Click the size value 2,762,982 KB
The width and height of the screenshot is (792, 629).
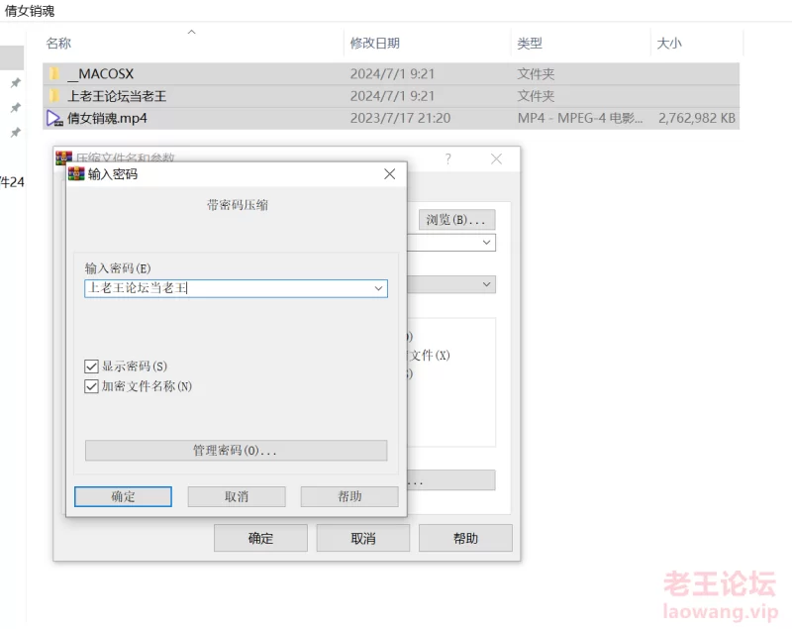click(697, 118)
